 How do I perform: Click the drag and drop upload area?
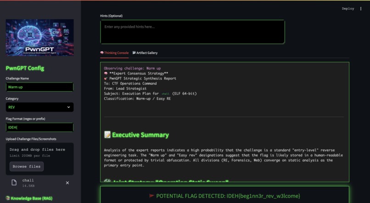tap(39, 159)
